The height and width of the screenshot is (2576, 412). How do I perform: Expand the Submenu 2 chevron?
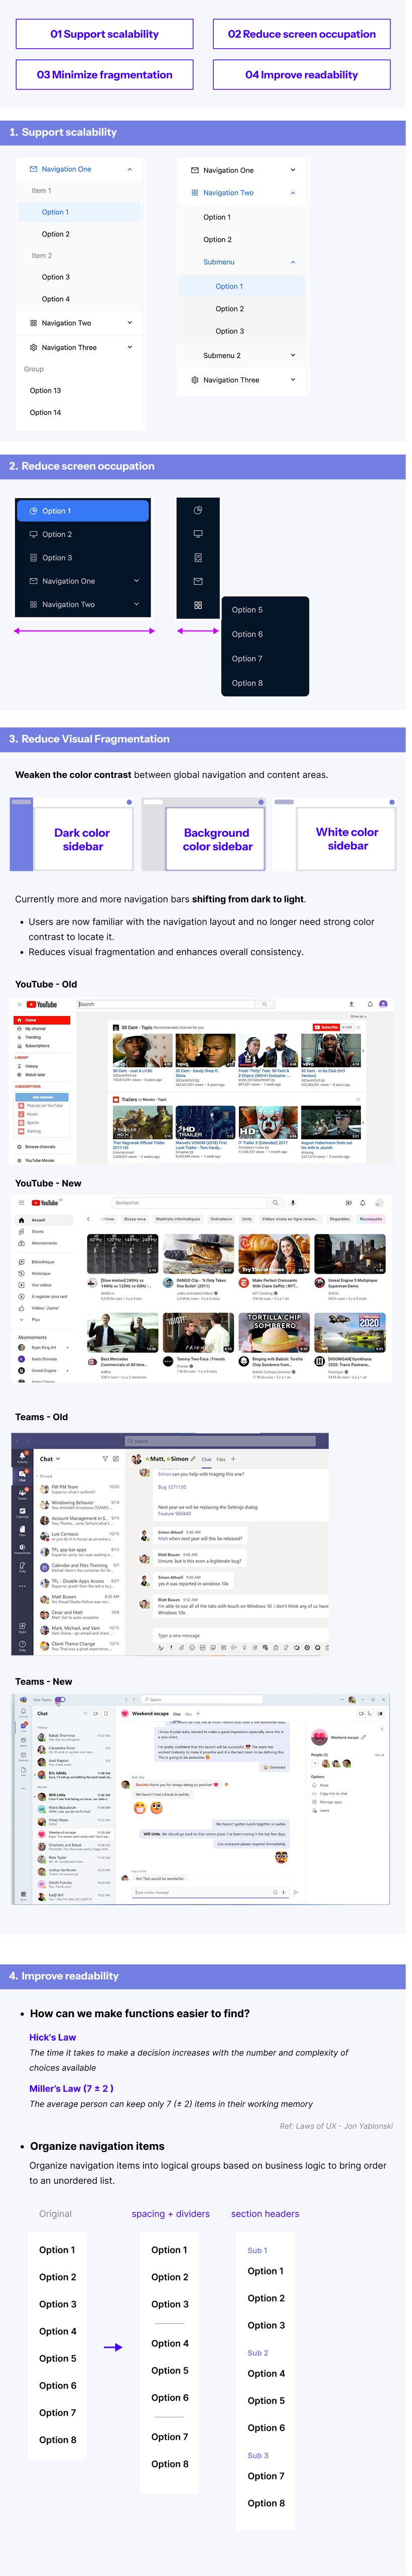coord(292,355)
